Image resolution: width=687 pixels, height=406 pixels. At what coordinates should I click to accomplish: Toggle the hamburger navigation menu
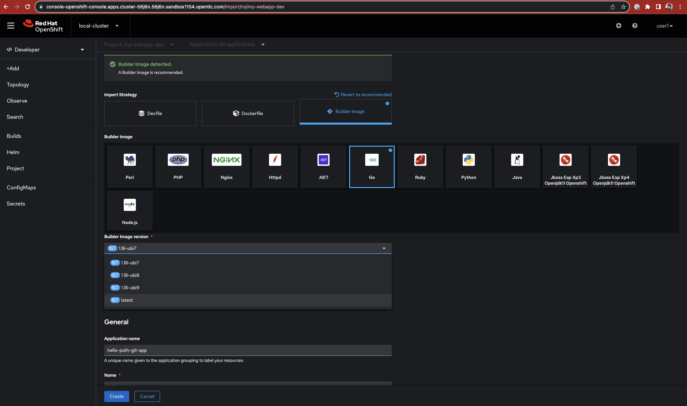click(x=11, y=26)
